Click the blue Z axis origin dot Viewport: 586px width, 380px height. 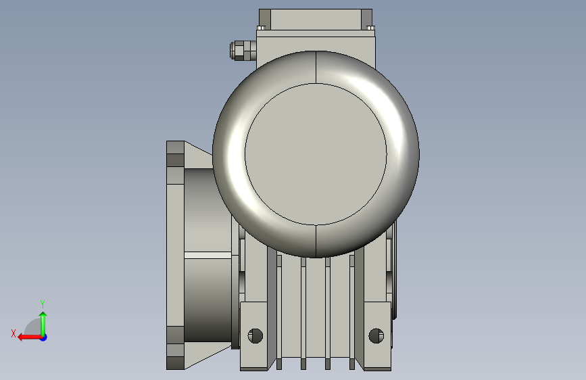click(44, 337)
